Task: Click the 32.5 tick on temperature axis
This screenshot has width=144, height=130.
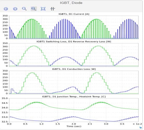Action: coord(5,122)
